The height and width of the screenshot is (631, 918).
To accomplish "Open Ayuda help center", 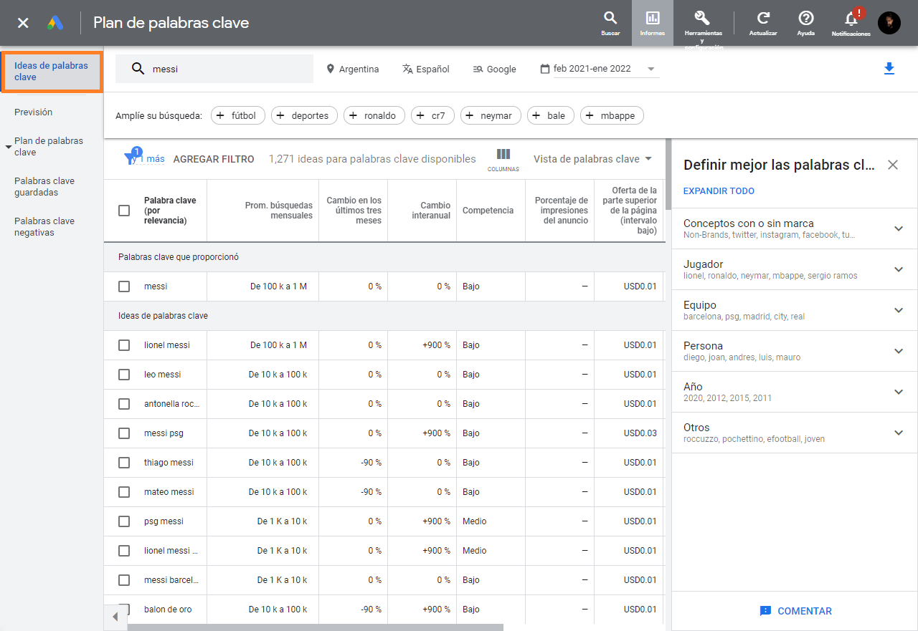I will tap(805, 23).
